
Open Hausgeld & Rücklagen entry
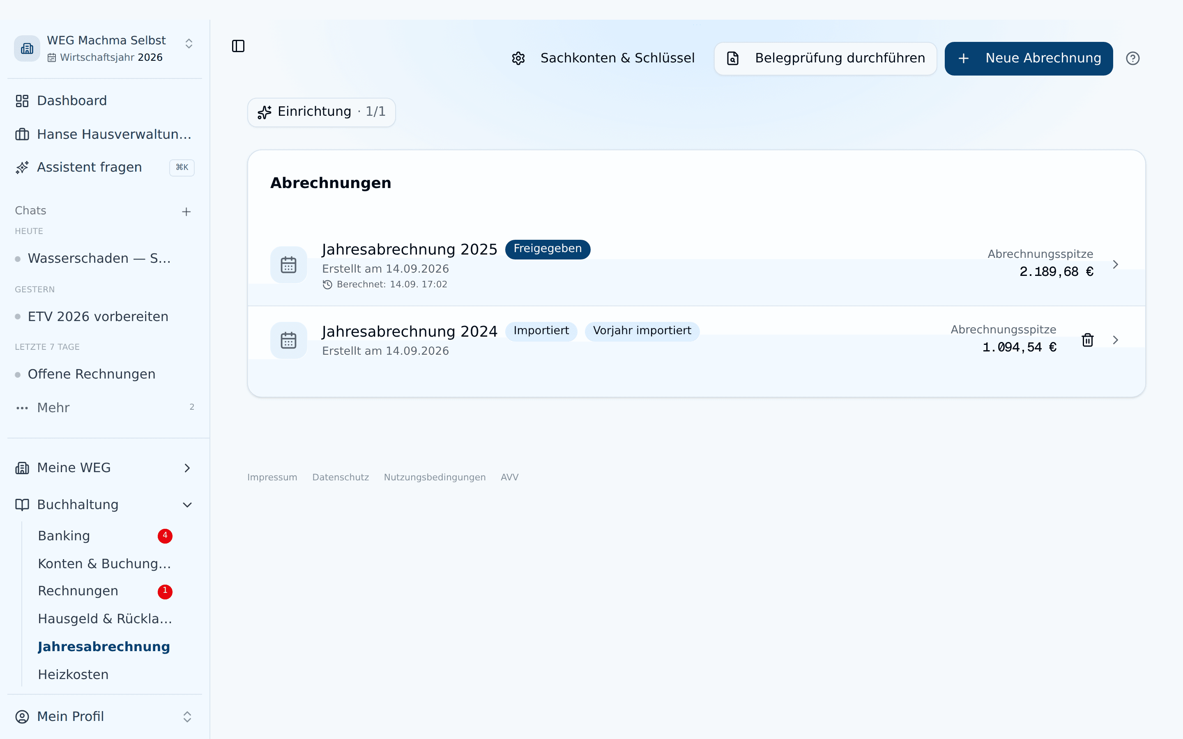(x=105, y=619)
